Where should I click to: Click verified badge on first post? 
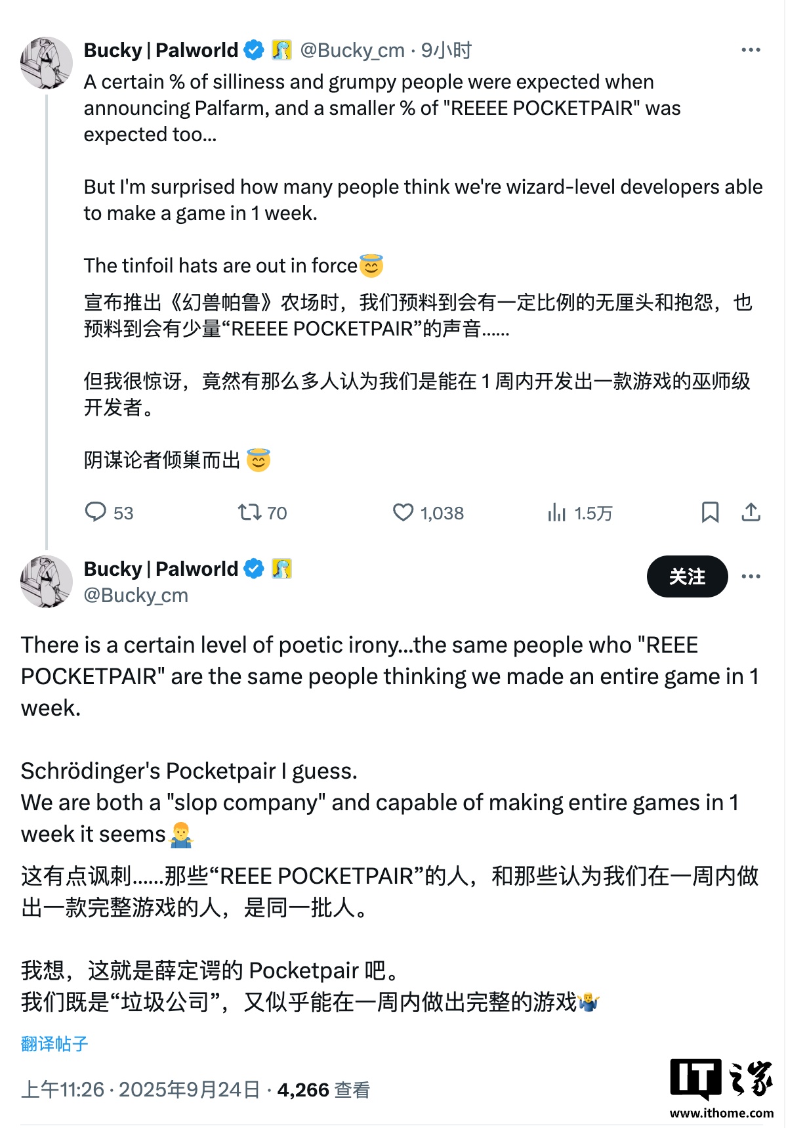pos(254,50)
